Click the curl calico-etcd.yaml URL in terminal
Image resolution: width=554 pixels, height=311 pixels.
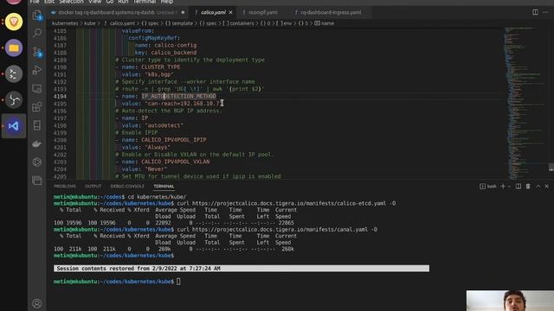(x=289, y=204)
